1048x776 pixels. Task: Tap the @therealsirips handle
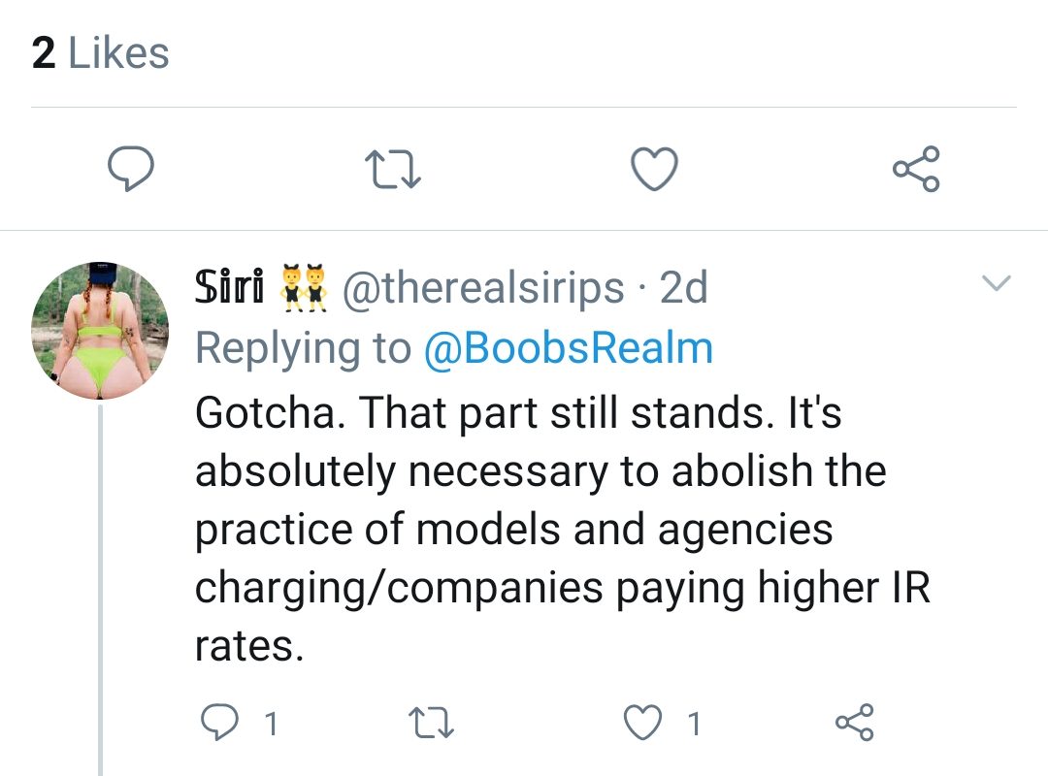(x=484, y=288)
